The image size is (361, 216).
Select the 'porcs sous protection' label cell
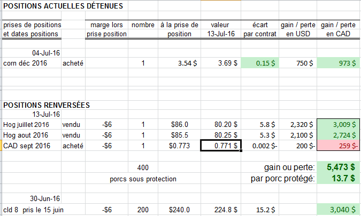point(143,179)
